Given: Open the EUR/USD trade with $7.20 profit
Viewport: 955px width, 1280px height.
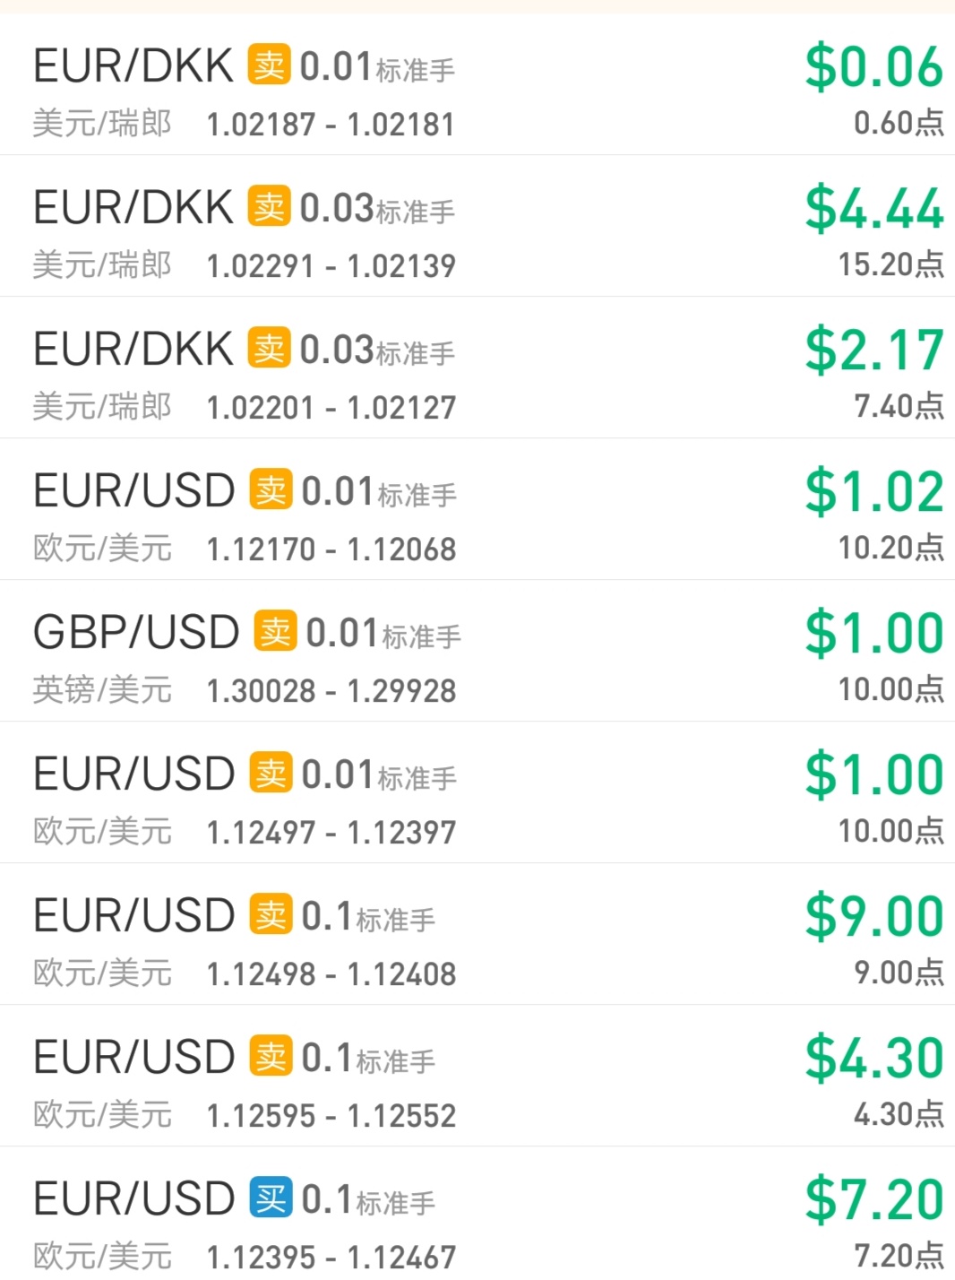Looking at the screenshot, I should tap(477, 1214).
